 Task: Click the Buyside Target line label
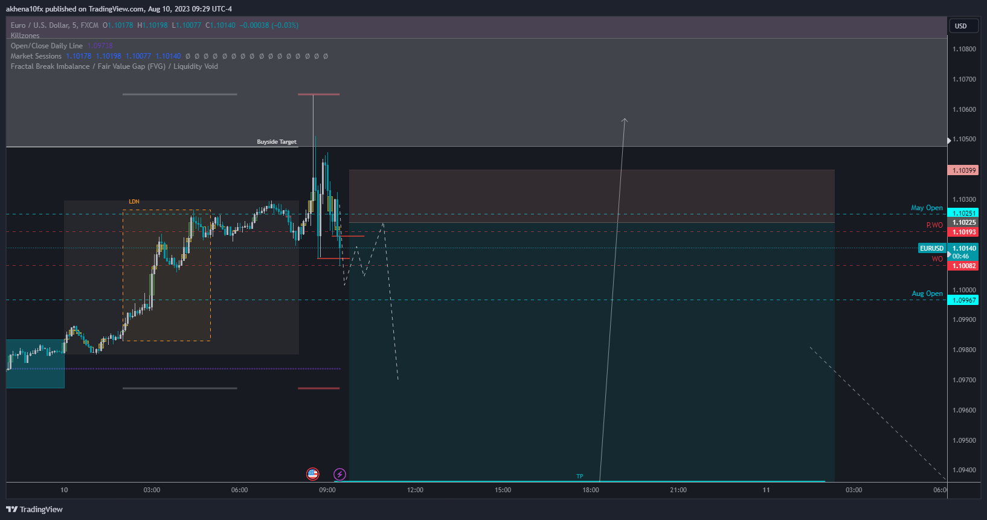point(277,142)
